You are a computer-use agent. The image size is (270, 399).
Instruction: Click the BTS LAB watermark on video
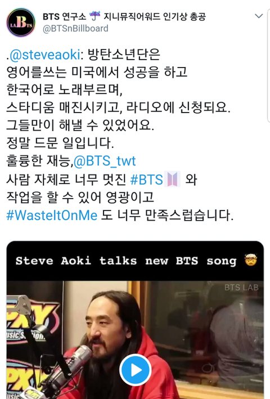tap(241, 288)
